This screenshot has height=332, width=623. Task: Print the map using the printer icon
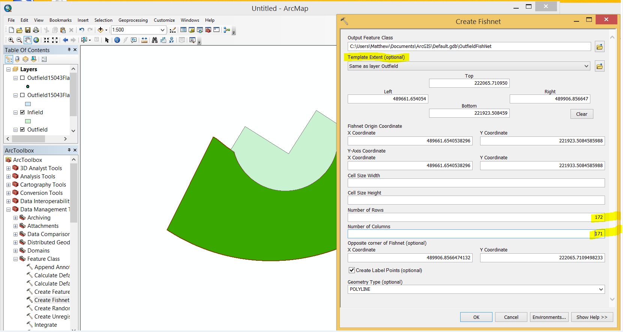pos(36,30)
